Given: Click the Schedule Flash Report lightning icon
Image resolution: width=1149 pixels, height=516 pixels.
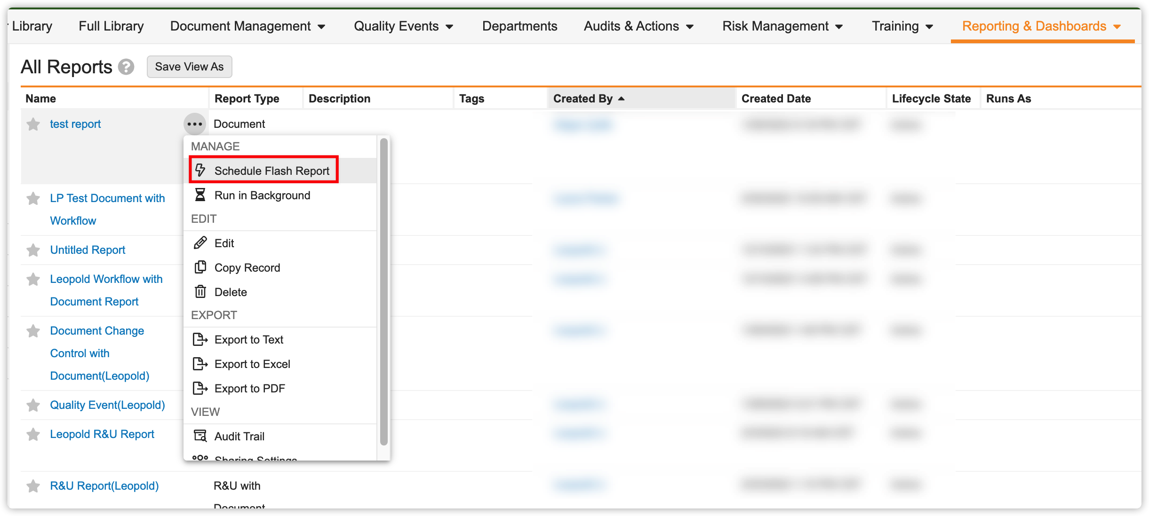Looking at the screenshot, I should (200, 170).
